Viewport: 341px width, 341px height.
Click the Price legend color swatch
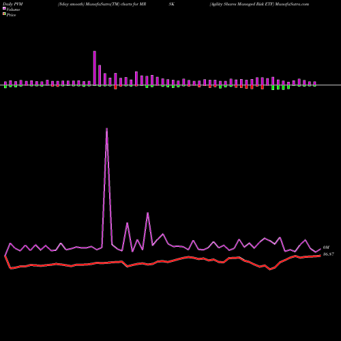[x=4, y=14]
